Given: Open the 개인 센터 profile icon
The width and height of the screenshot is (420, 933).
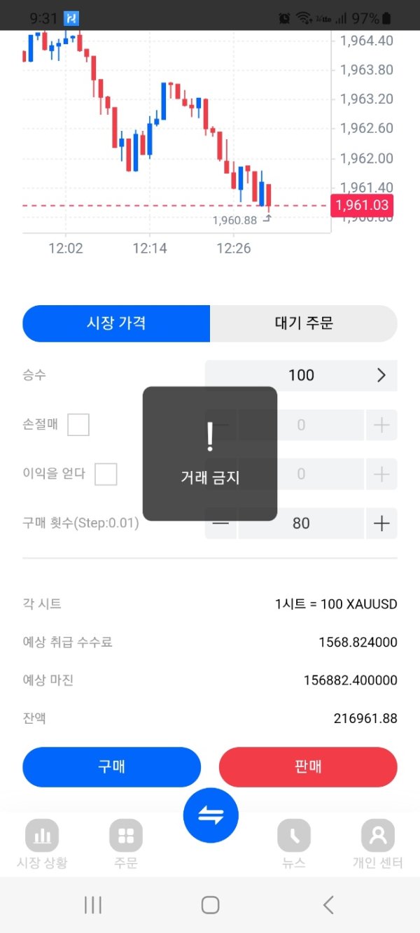Looking at the screenshot, I should [x=378, y=835].
